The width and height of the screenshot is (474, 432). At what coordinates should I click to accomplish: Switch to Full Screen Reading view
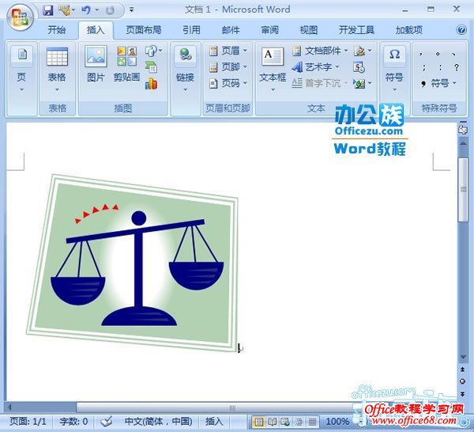(x=273, y=422)
